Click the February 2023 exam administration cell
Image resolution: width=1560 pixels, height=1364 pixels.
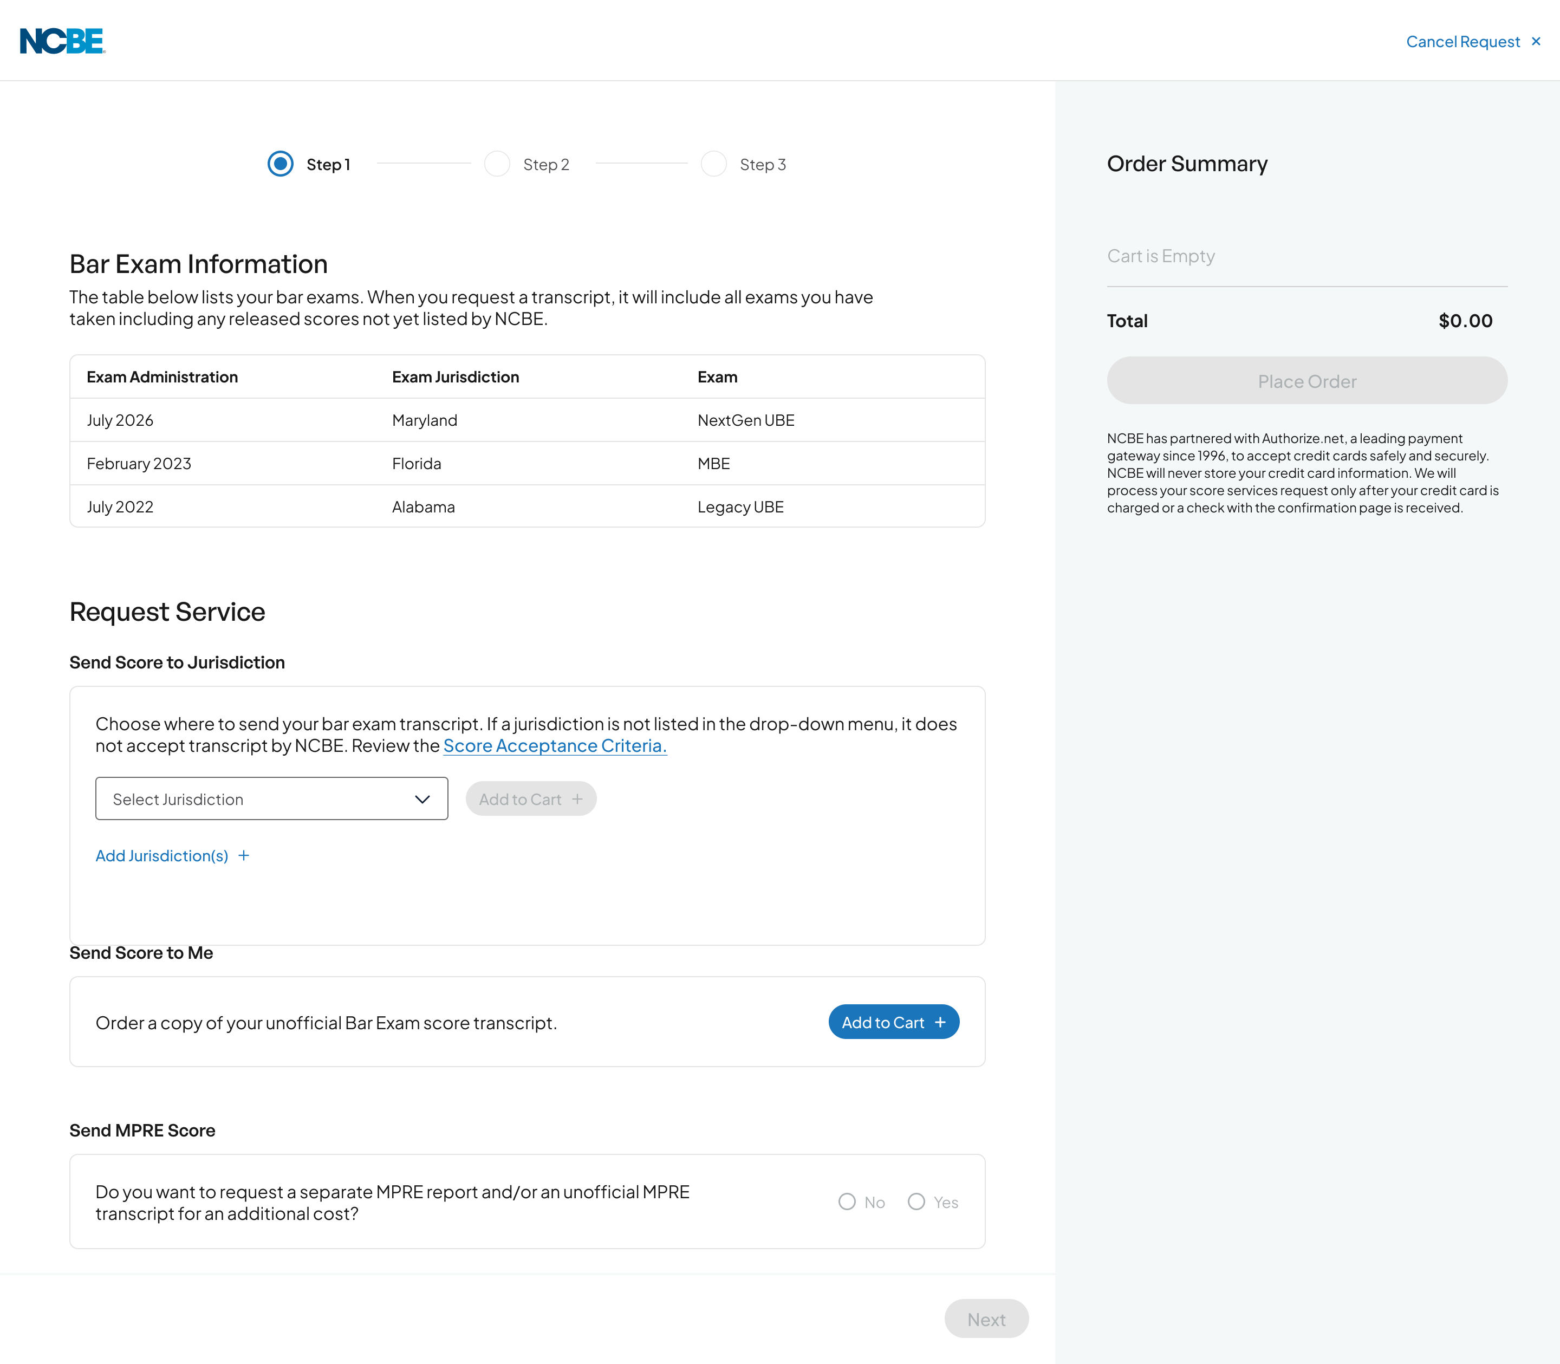point(139,464)
